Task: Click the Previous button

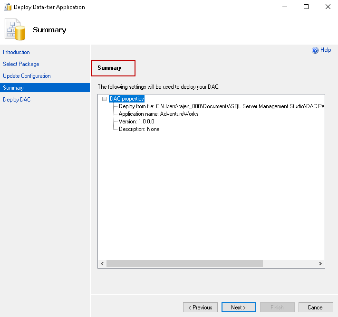Action: 200,308
